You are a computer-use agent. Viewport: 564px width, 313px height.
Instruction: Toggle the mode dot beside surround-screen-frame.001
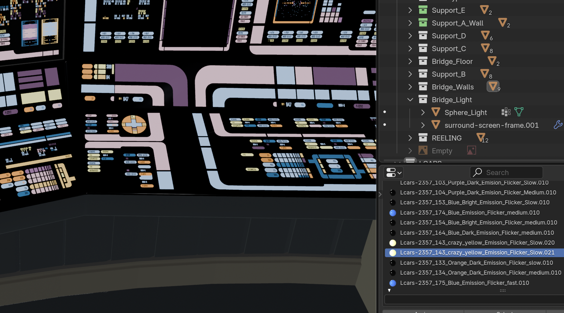[385, 125]
